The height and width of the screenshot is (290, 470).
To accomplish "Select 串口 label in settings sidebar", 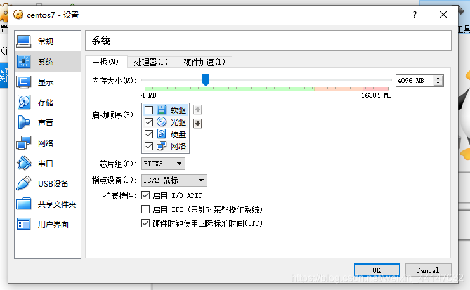I will [46, 163].
